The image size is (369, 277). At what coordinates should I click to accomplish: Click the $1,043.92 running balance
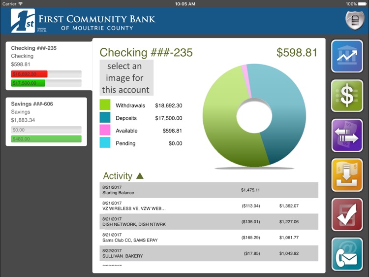(289, 253)
